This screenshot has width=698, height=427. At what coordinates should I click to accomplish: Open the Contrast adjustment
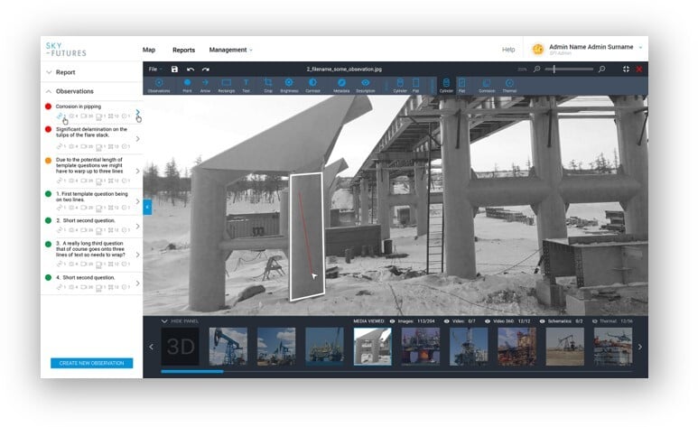[x=312, y=84]
